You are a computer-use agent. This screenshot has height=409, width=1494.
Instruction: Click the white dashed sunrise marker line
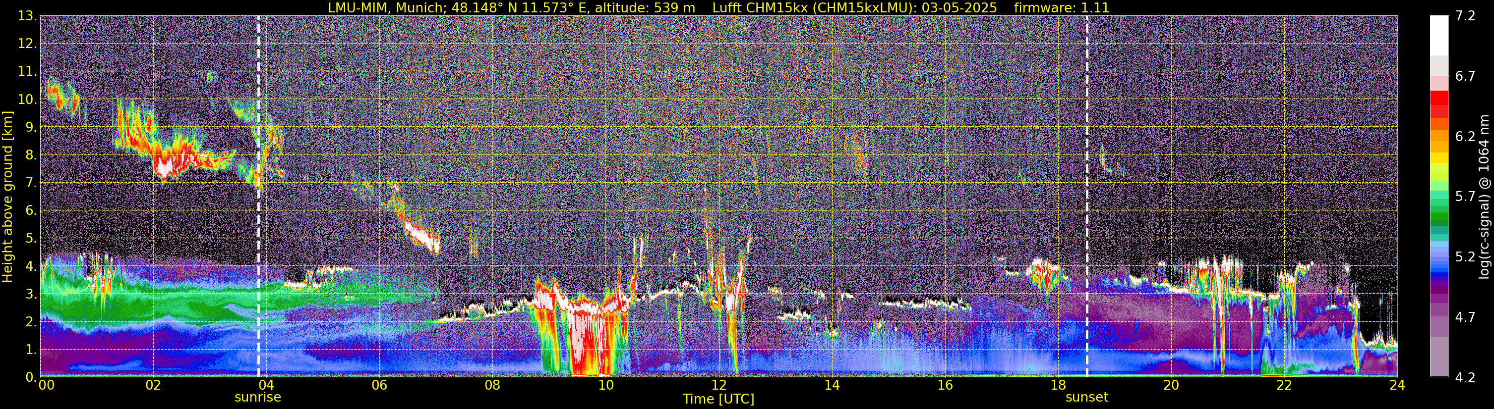(x=258, y=197)
